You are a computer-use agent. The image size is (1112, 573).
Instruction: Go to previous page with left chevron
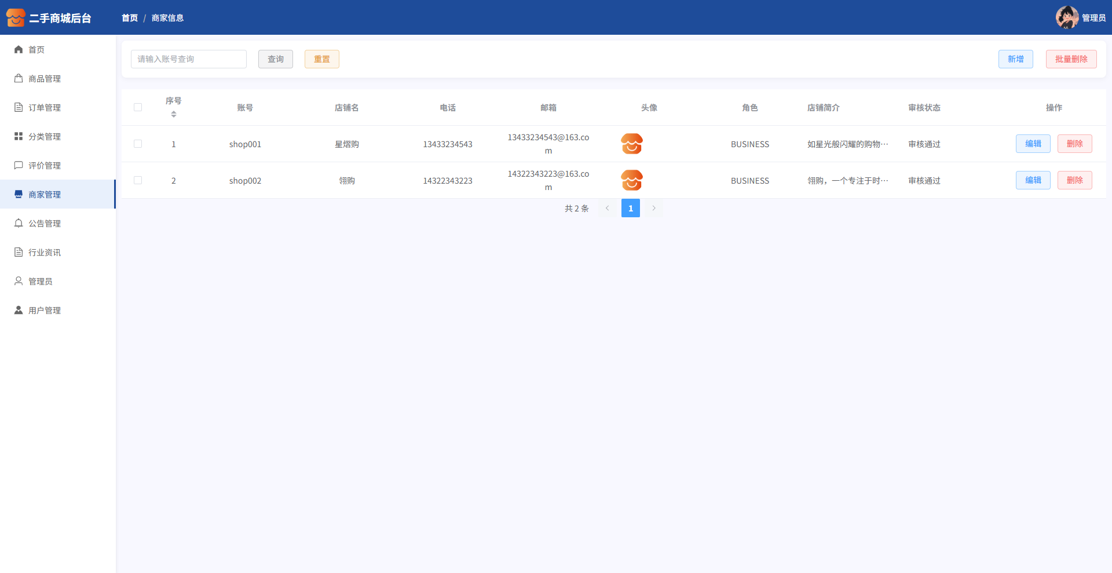[x=607, y=208]
